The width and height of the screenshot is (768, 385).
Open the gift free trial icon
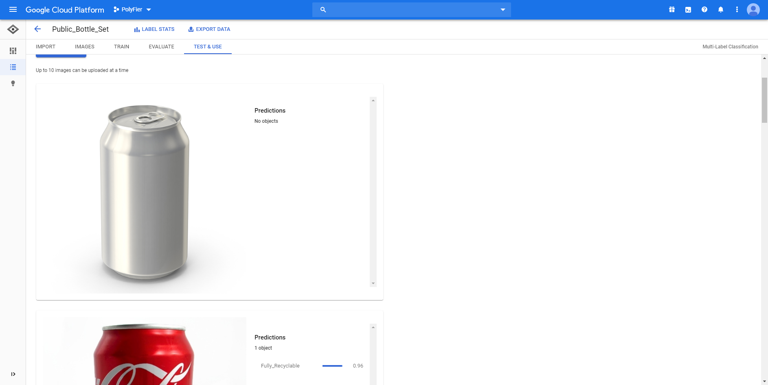672,9
